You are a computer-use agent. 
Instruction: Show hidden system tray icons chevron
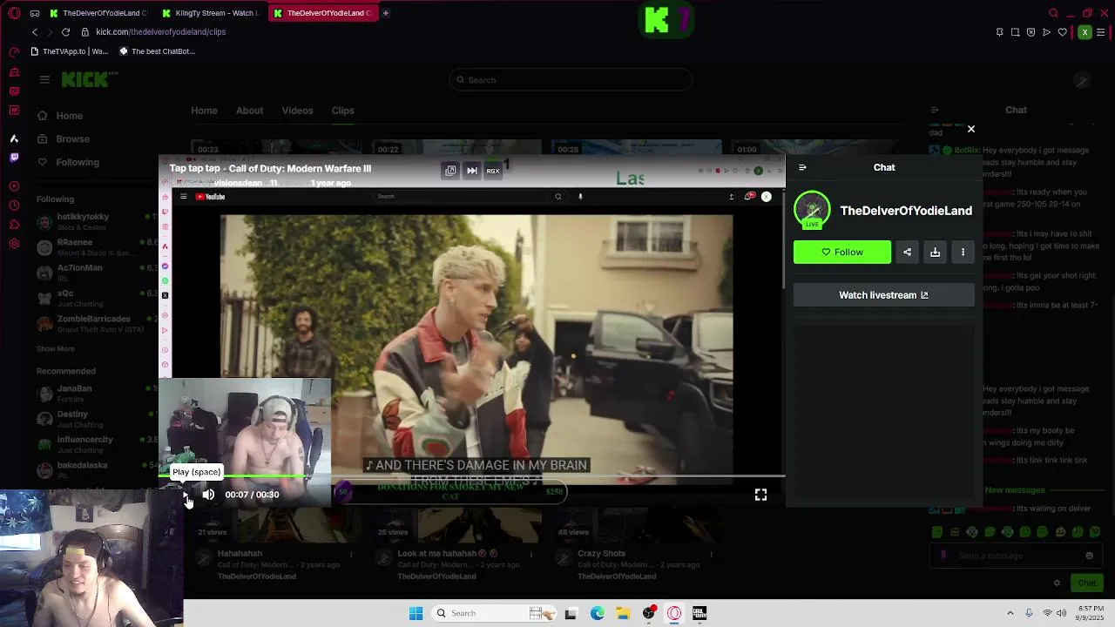[1010, 613]
